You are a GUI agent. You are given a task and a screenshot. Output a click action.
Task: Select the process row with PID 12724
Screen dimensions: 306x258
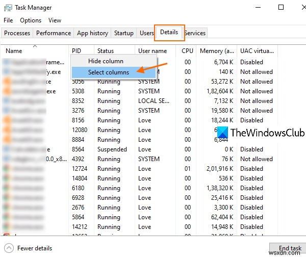click(139, 169)
